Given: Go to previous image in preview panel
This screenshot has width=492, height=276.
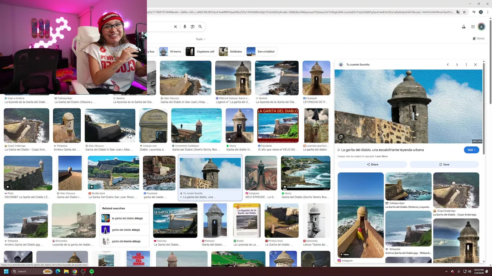Looking at the screenshot, I should point(448,65).
